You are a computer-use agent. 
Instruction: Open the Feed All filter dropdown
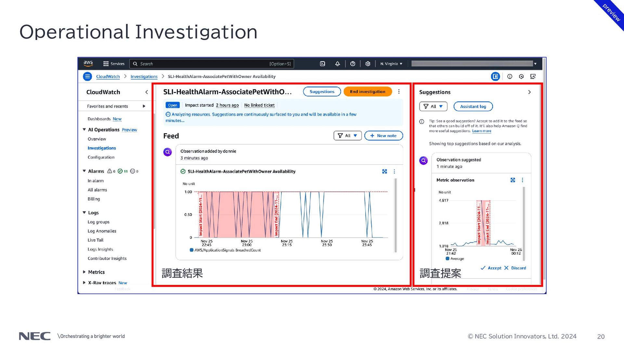[x=347, y=136]
